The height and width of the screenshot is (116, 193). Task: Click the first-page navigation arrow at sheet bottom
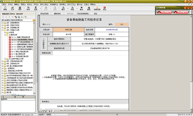tap(39, 112)
